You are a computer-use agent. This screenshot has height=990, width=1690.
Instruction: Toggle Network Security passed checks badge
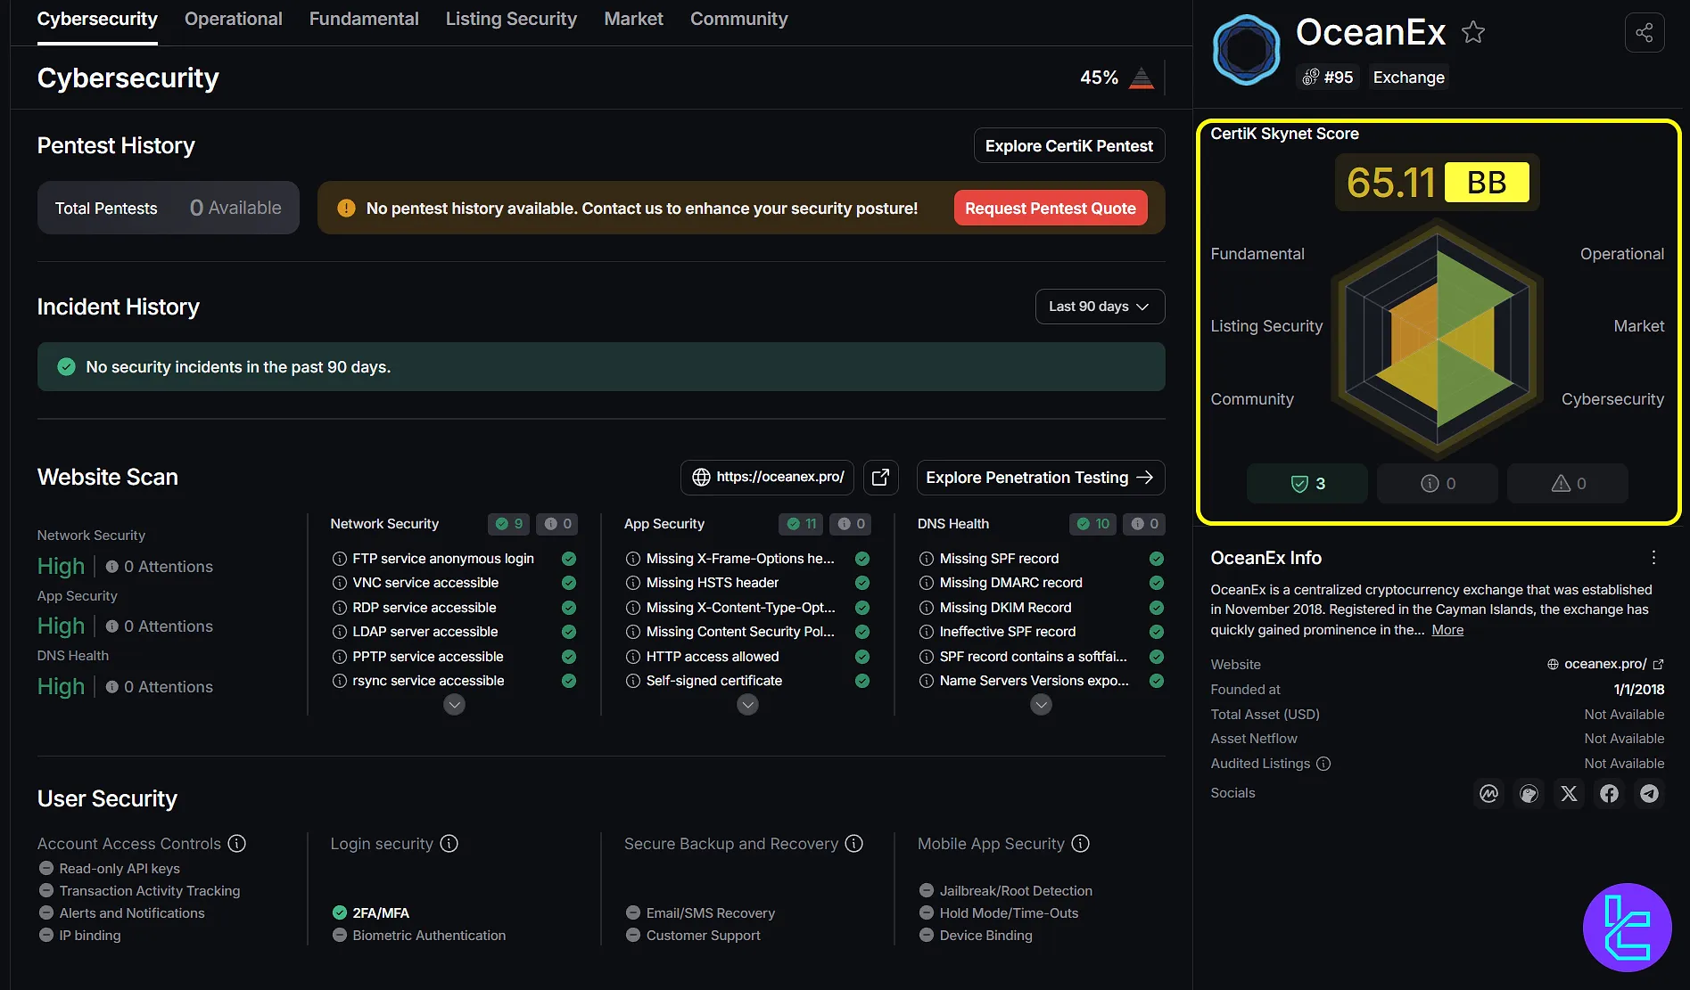tap(508, 524)
